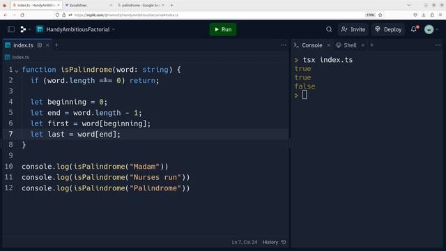Close the Shell tab
This screenshot has width=446, height=251.
362,45
